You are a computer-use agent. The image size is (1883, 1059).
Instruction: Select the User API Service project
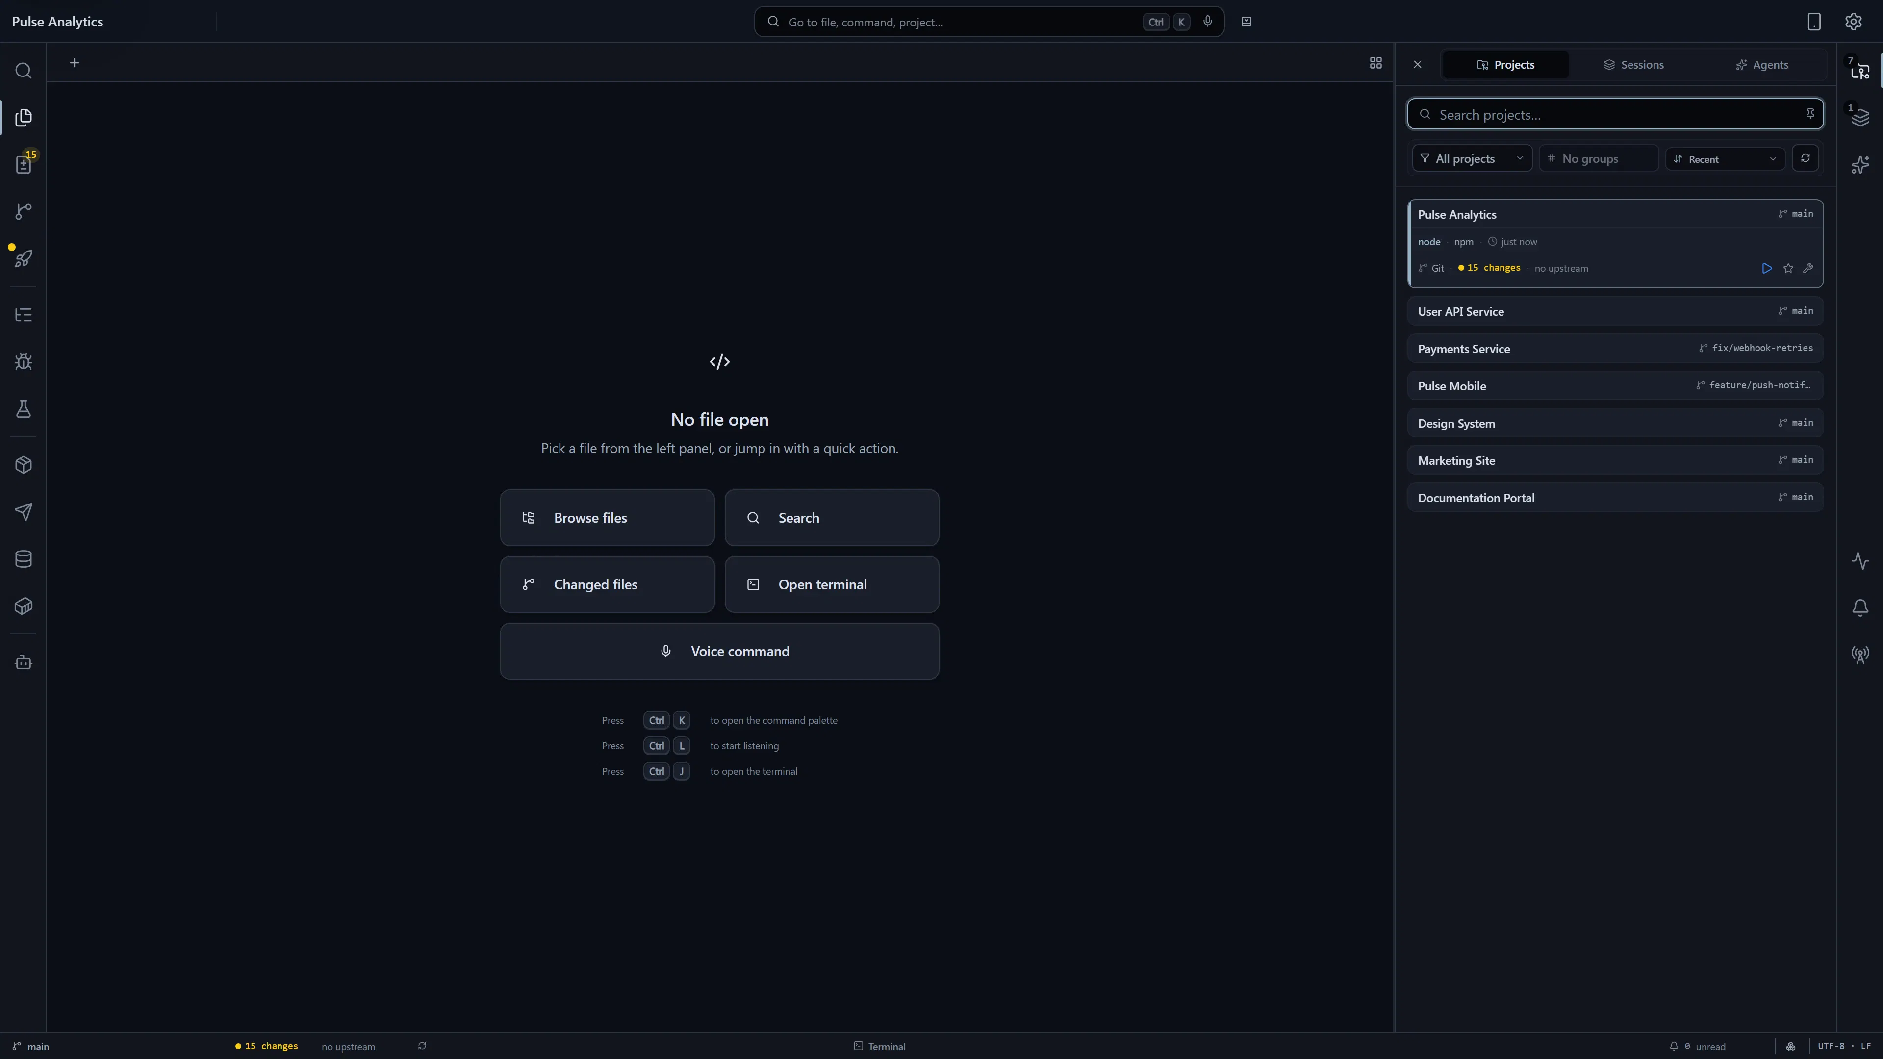[1615, 311]
